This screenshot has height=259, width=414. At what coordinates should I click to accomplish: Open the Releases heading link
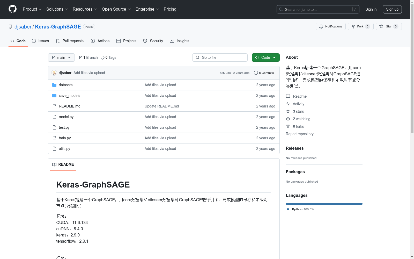295,148
